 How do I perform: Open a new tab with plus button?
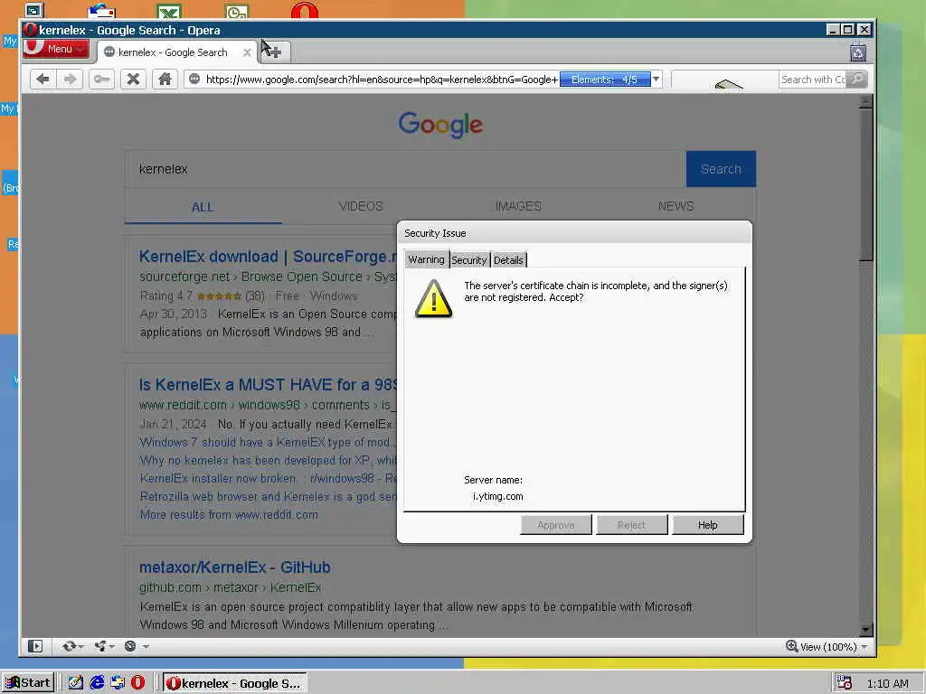click(x=275, y=52)
